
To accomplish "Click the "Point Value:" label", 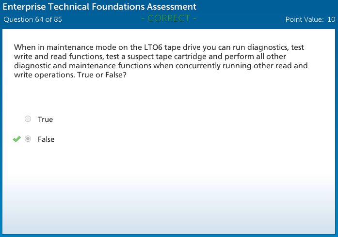I will [x=305, y=20].
